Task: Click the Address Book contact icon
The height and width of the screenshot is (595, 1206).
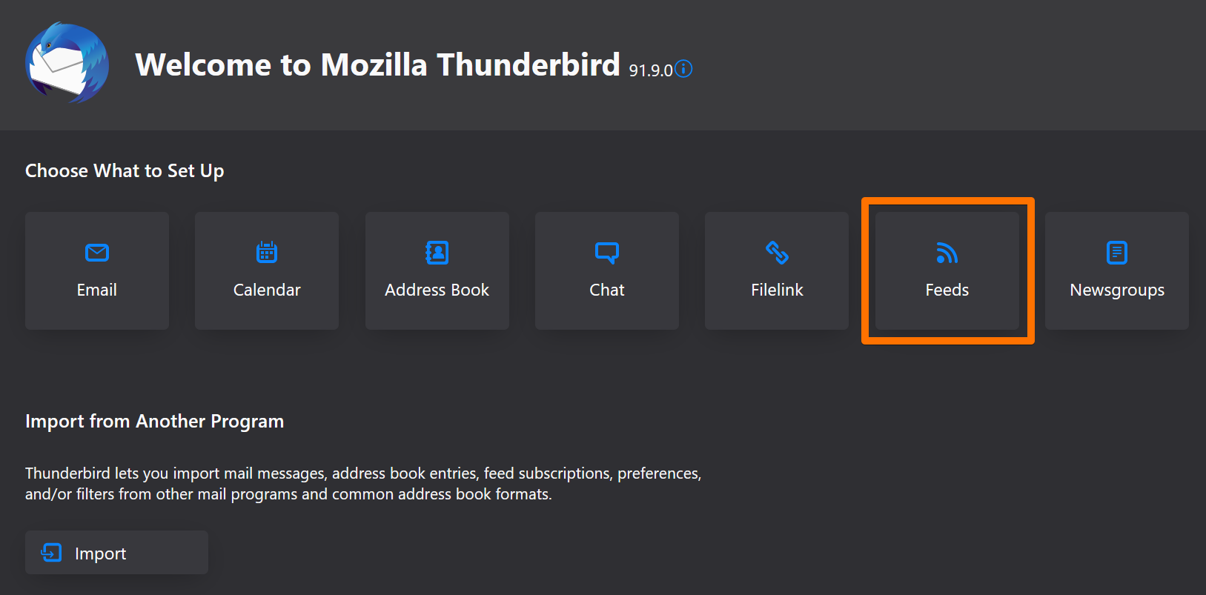Action: click(437, 253)
